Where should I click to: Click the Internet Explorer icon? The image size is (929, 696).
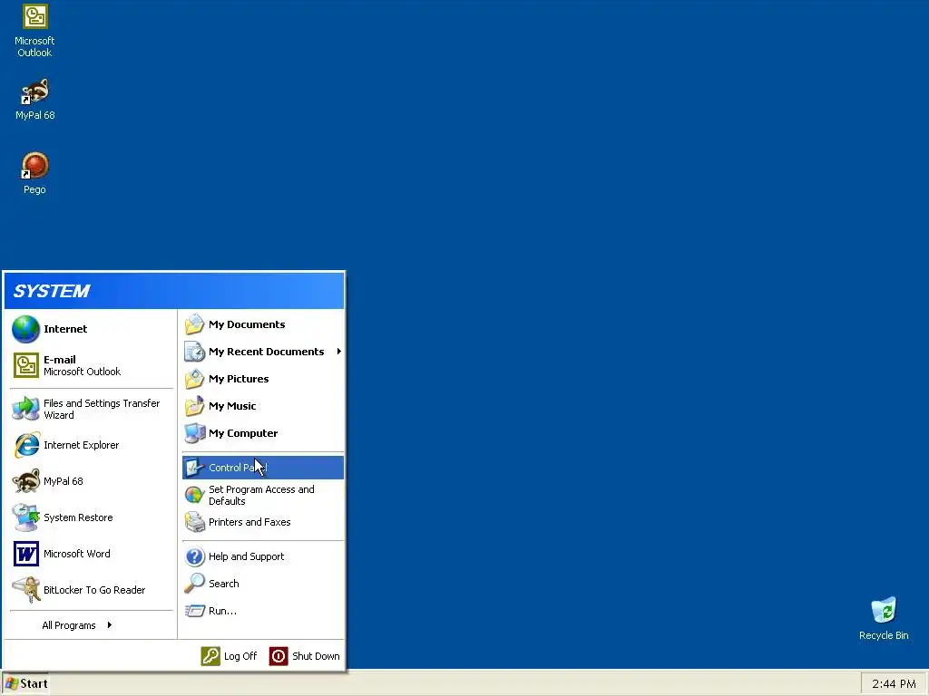point(26,445)
